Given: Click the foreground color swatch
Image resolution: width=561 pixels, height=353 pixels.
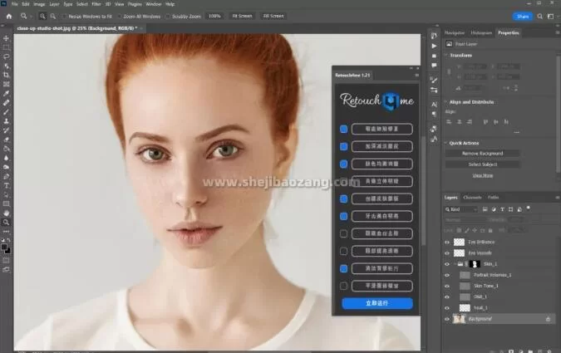Looking at the screenshot, I should pos(5,247).
